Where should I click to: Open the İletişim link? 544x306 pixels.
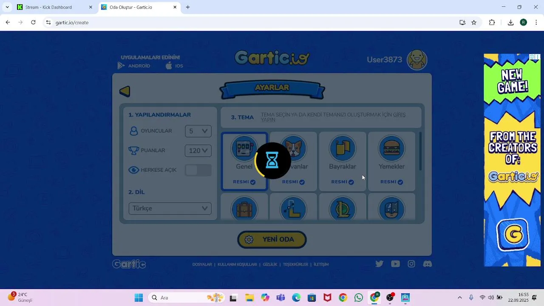click(321, 264)
